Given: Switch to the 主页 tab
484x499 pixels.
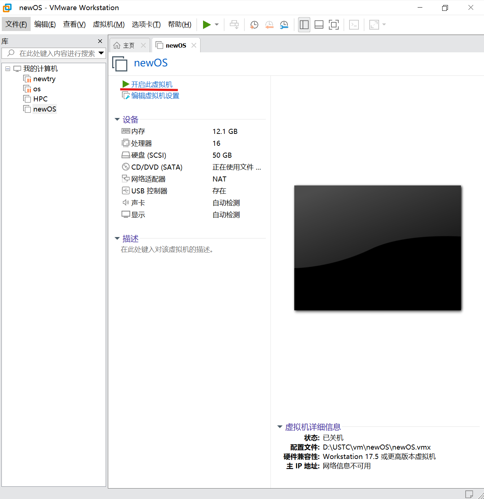Looking at the screenshot, I should (x=128, y=45).
